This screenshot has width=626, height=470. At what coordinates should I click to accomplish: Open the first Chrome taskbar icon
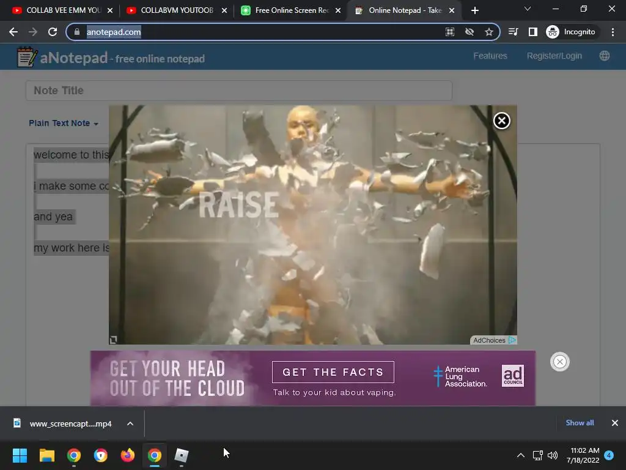pos(74,455)
